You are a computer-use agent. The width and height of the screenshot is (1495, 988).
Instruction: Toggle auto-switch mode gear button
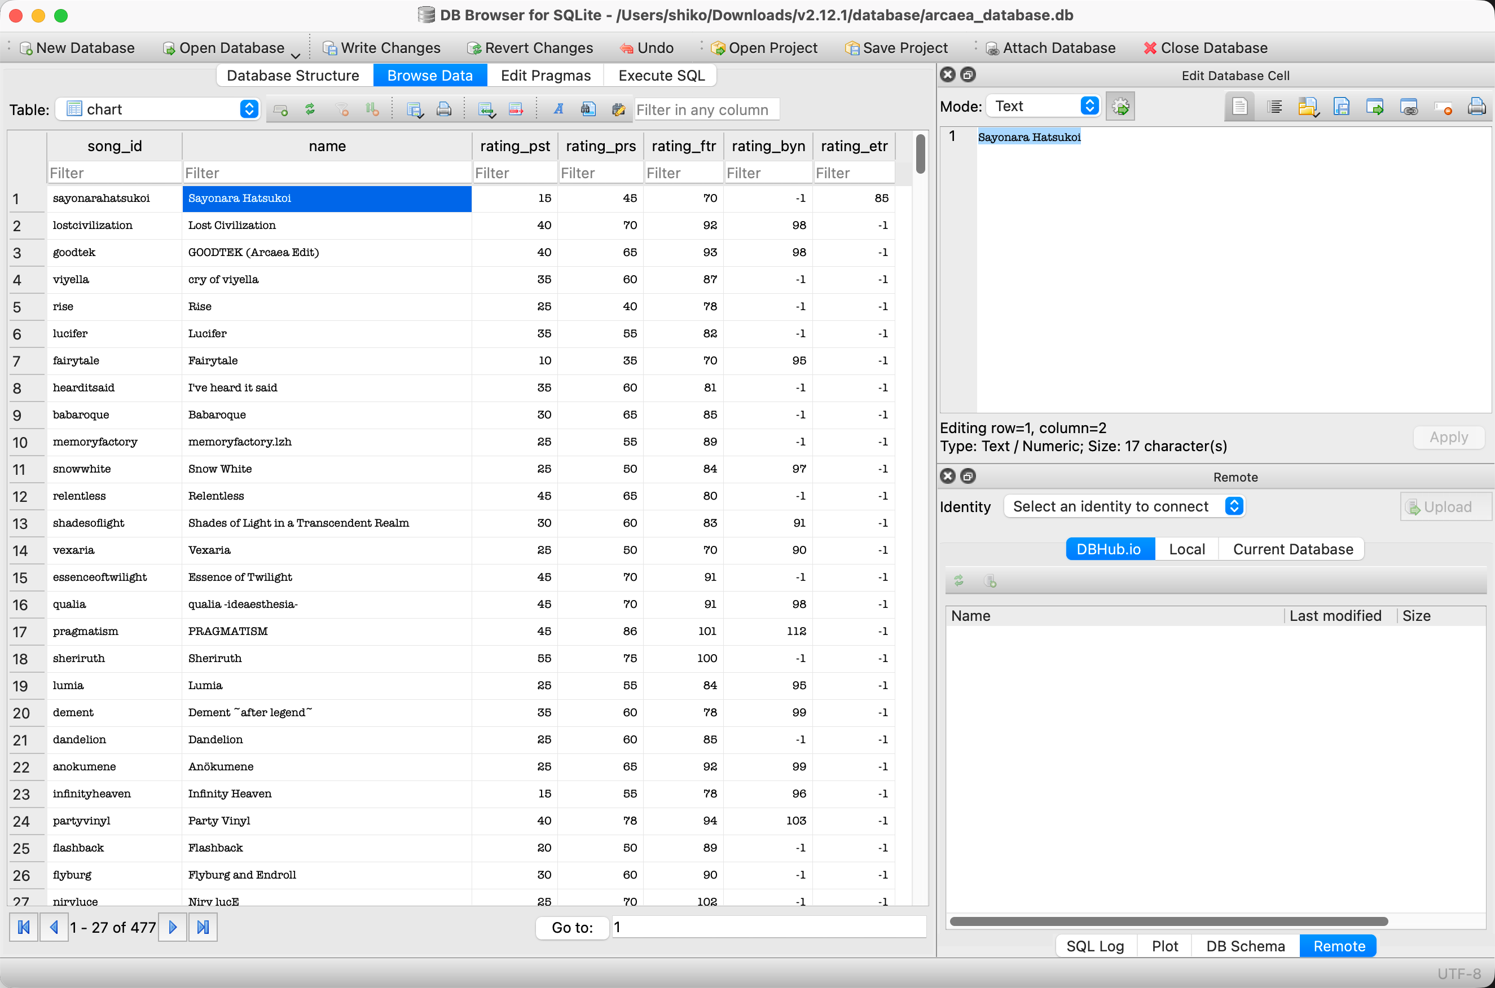pos(1120,107)
